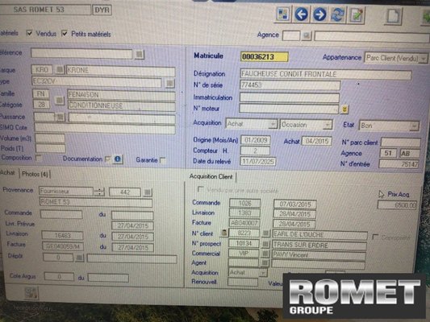This screenshot has height=322, width=430.
Task: Click the blue Documentation info icon
Action: (x=118, y=159)
